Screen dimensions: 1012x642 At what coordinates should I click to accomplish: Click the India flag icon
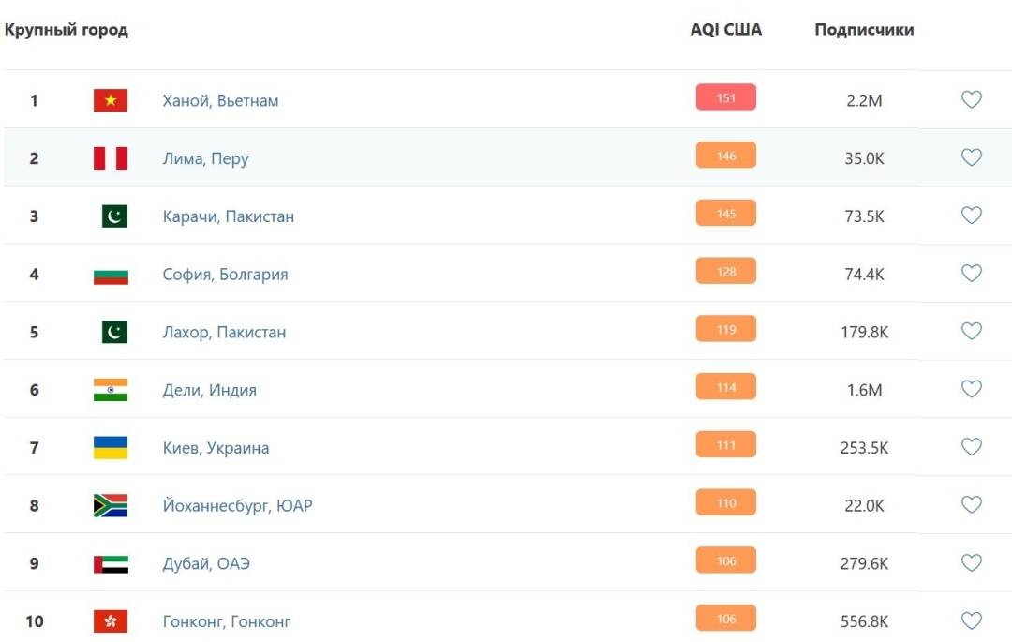point(111,390)
